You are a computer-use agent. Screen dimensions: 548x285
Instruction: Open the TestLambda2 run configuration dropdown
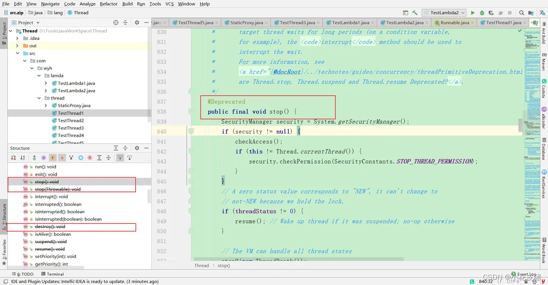coord(444,13)
